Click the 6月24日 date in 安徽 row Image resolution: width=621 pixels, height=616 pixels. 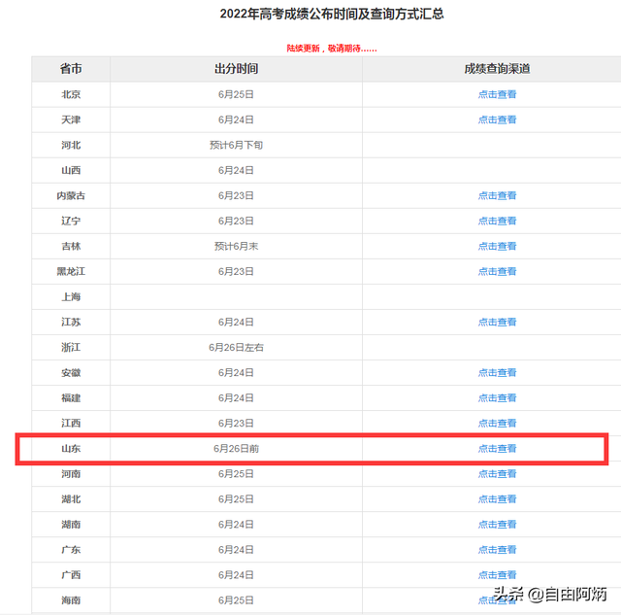tap(236, 373)
